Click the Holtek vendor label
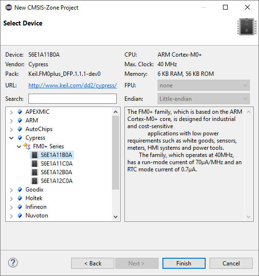 click(34, 198)
